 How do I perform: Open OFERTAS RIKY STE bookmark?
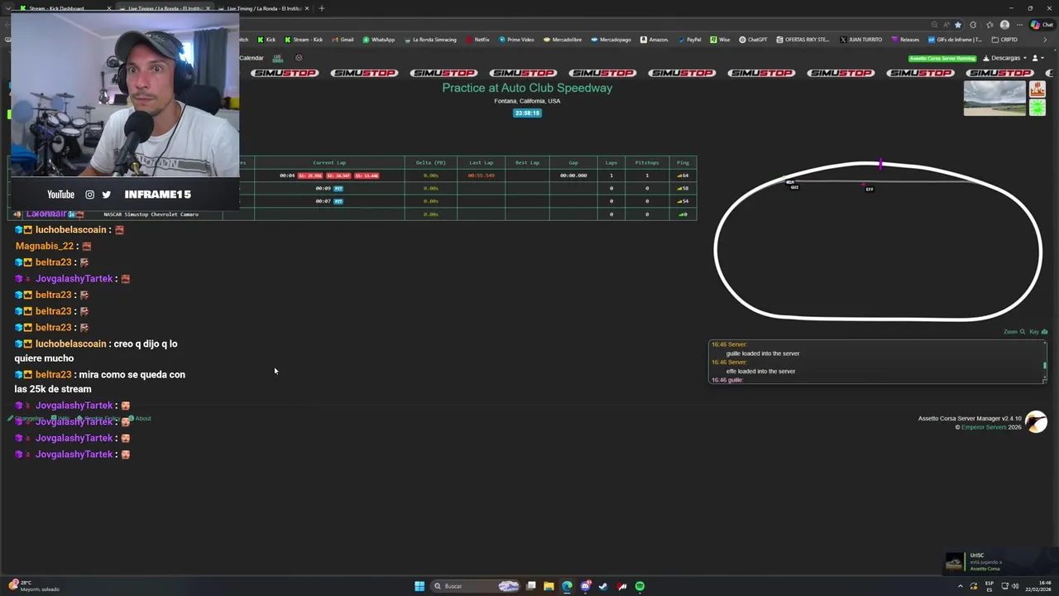tap(803, 40)
